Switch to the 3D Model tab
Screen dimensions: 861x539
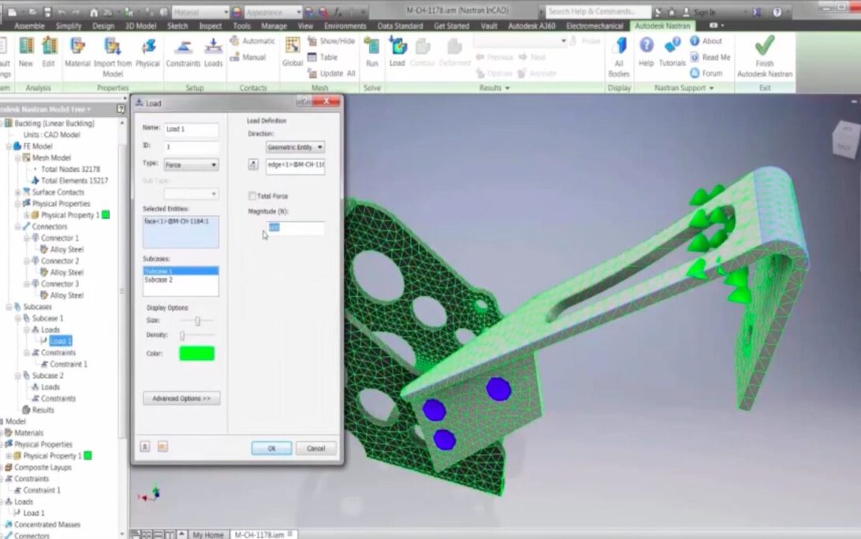coord(140,26)
